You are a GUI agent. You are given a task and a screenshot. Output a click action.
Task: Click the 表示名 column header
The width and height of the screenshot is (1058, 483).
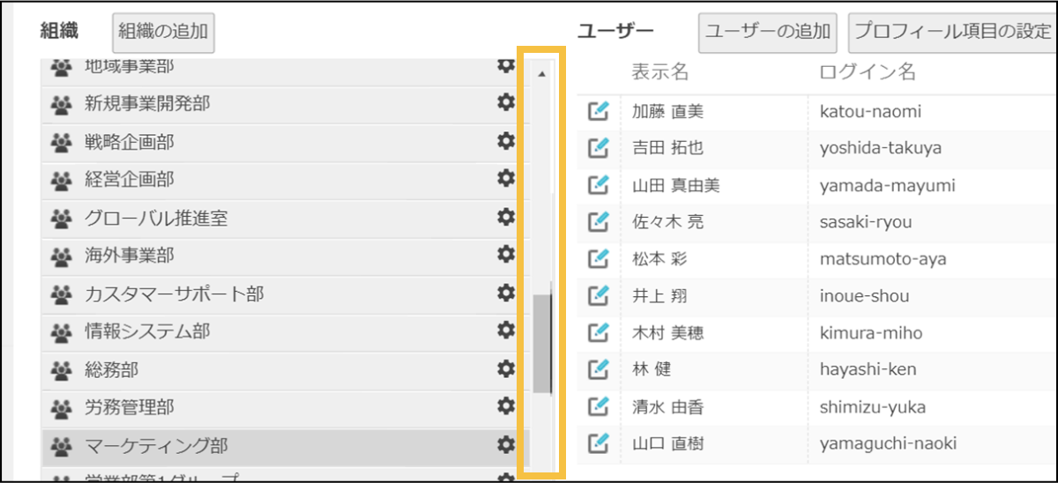coord(659,72)
